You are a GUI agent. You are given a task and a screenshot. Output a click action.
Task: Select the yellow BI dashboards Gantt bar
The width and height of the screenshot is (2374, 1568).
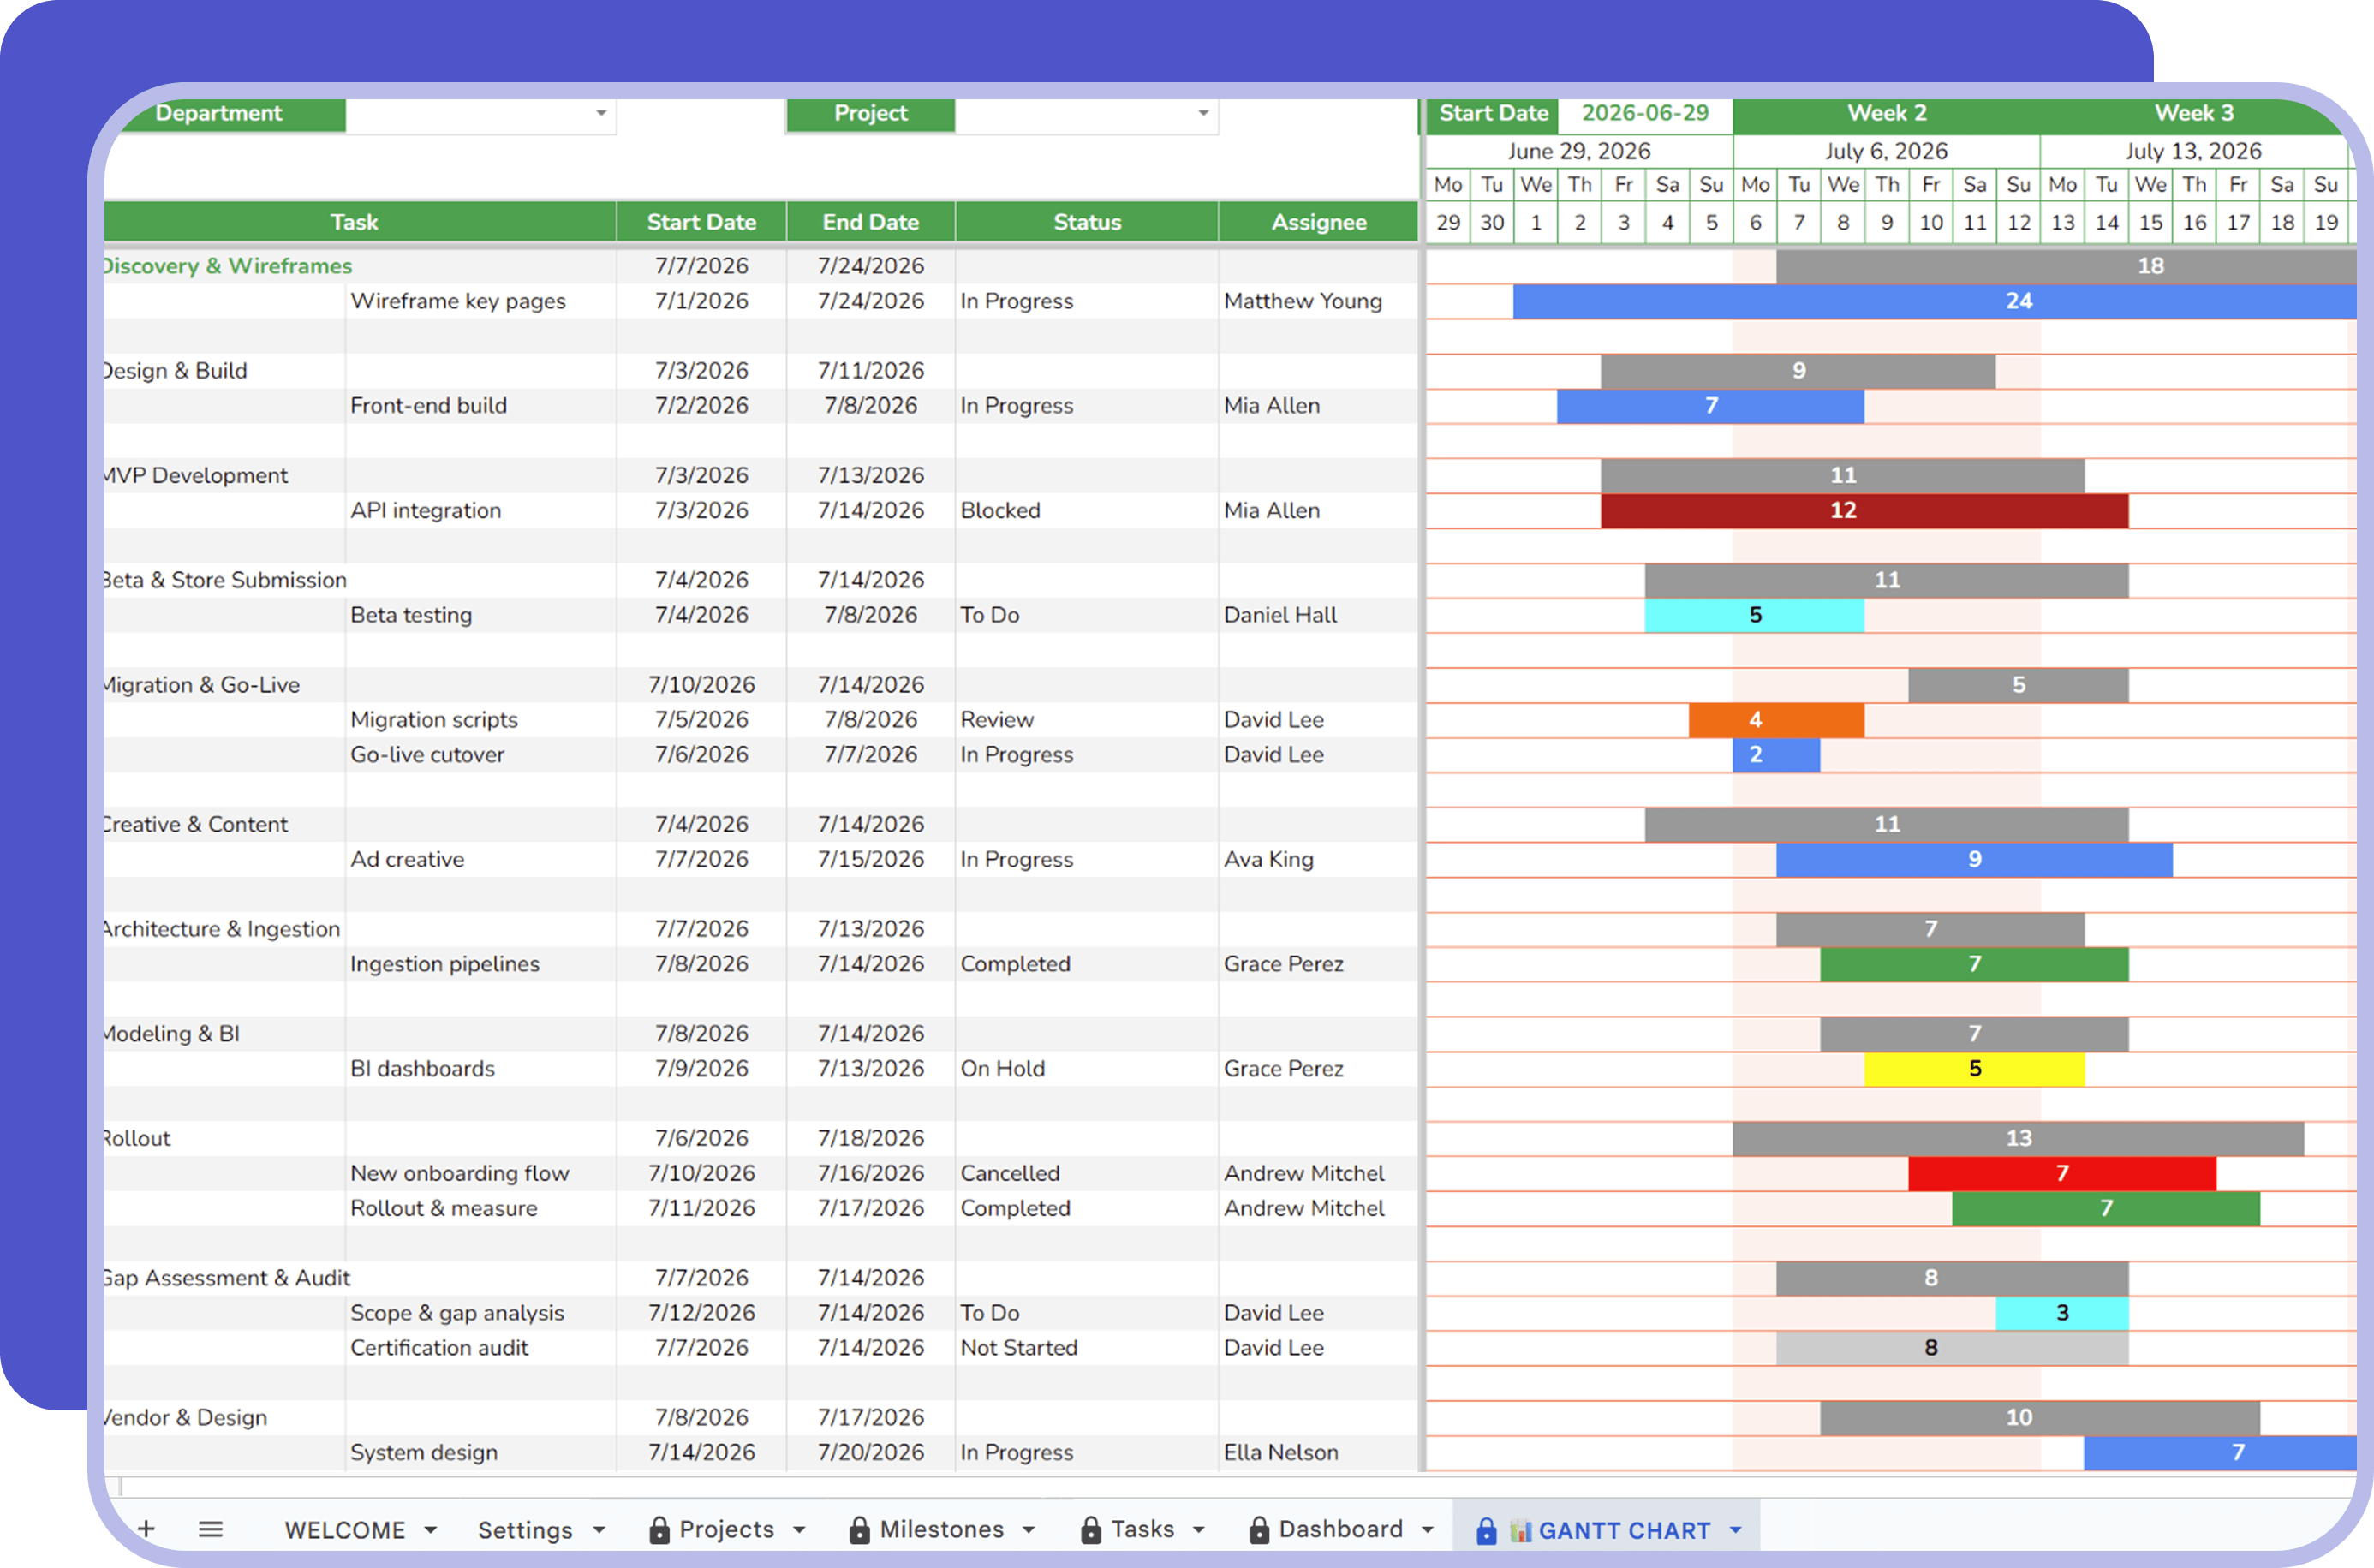coord(1974,1069)
